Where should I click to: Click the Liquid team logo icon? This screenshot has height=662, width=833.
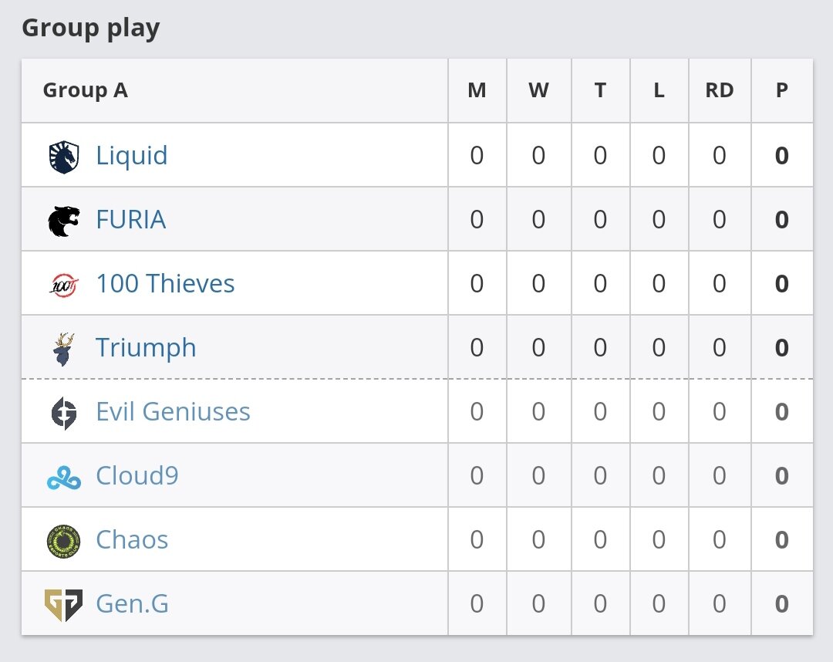coord(64,157)
